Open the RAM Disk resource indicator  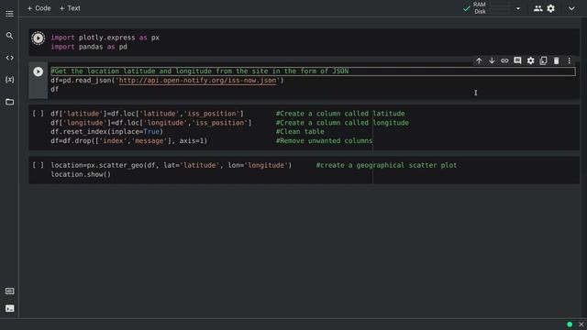click(492, 8)
